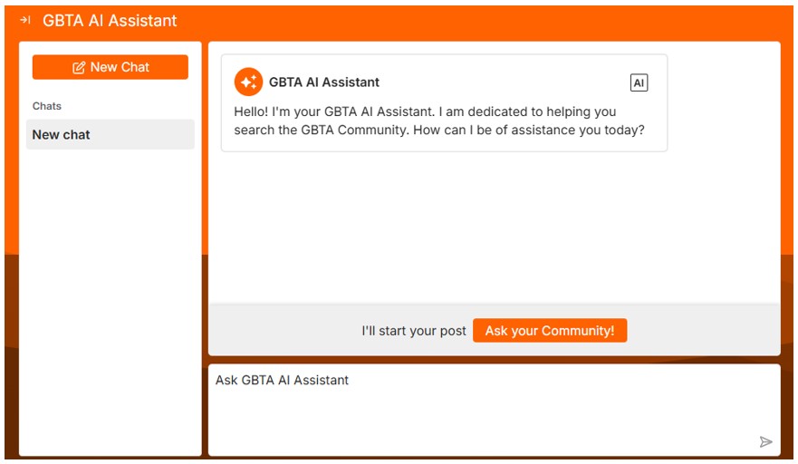The width and height of the screenshot is (798, 464).
Task: Click the pencil icon inside New Chat button
Action: (x=79, y=67)
